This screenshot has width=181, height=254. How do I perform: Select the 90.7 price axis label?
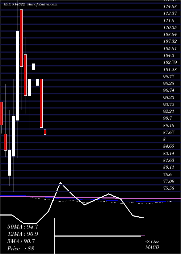pyautogui.click(x=168, y=118)
